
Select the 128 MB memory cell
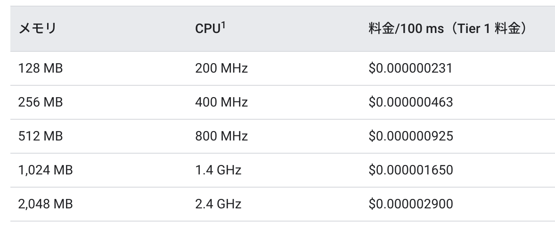[x=41, y=68]
